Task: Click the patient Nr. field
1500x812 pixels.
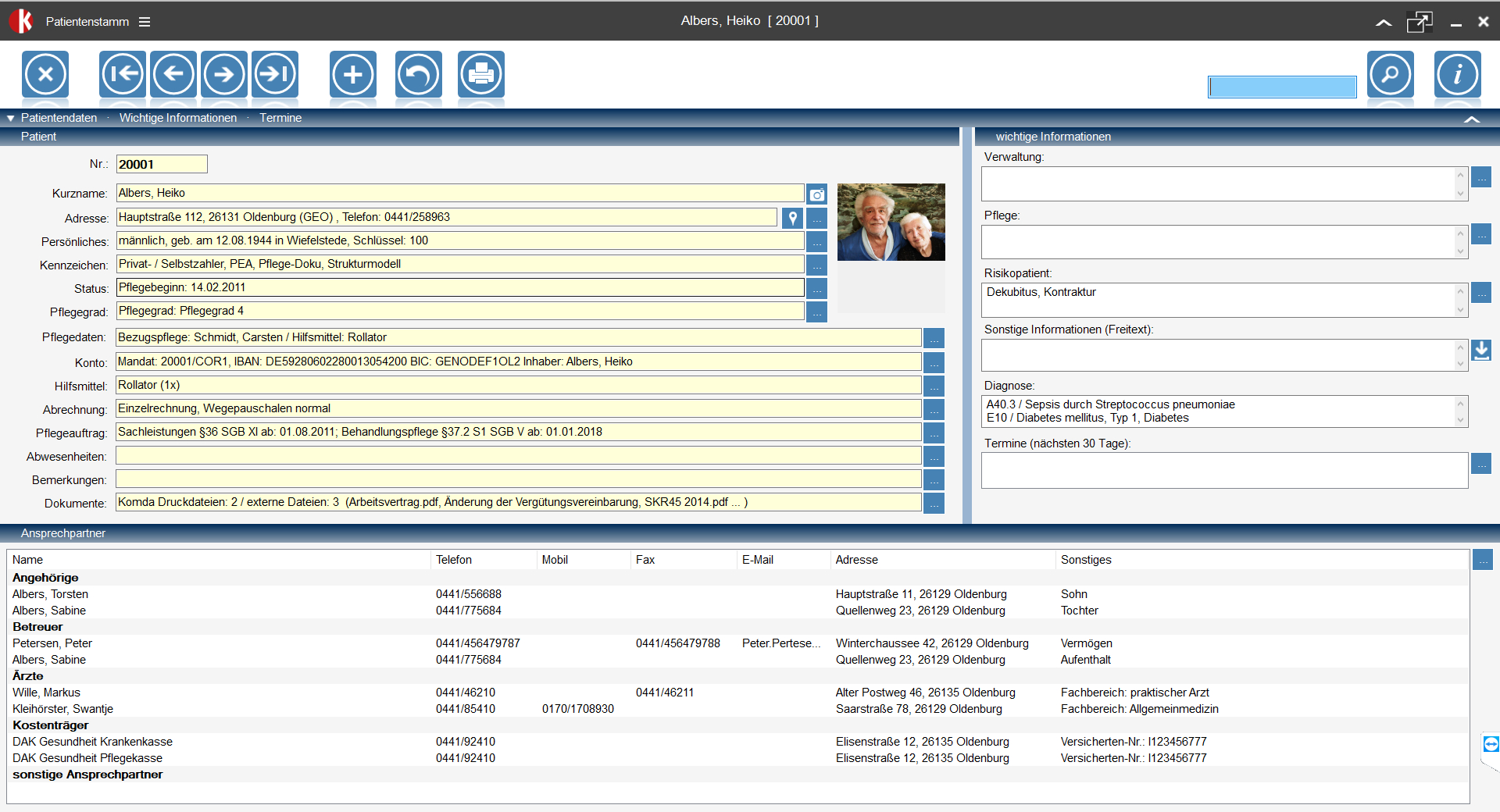Action: click(x=162, y=164)
